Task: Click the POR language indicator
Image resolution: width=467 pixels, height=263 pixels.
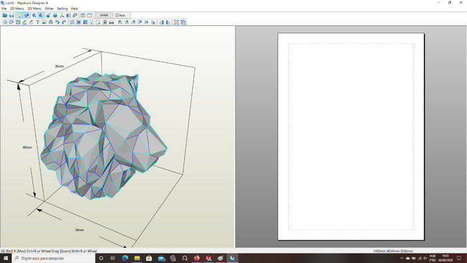Action: 432,258
